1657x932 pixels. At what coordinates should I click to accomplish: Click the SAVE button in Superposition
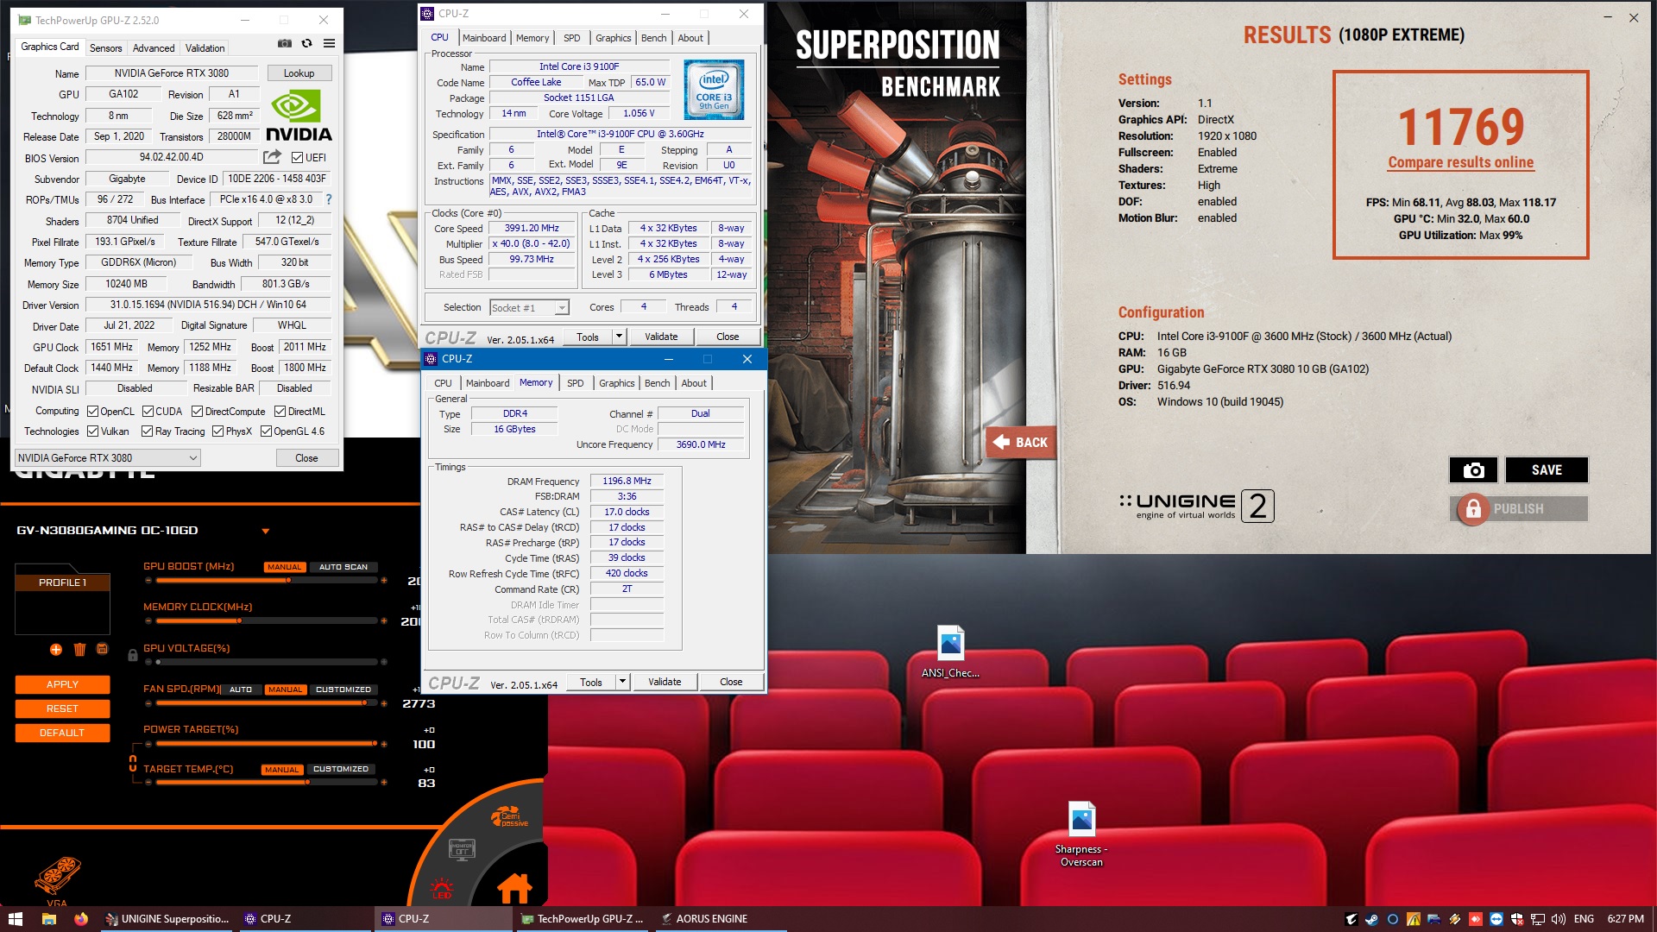[1547, 469]
